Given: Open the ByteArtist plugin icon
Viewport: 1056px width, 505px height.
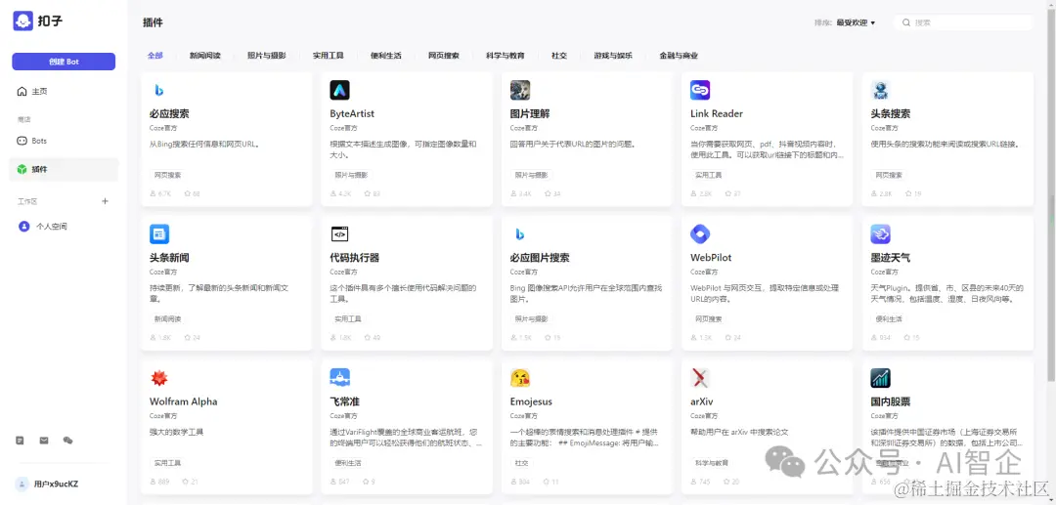Looking at the screenshot, I should [339, 90].
